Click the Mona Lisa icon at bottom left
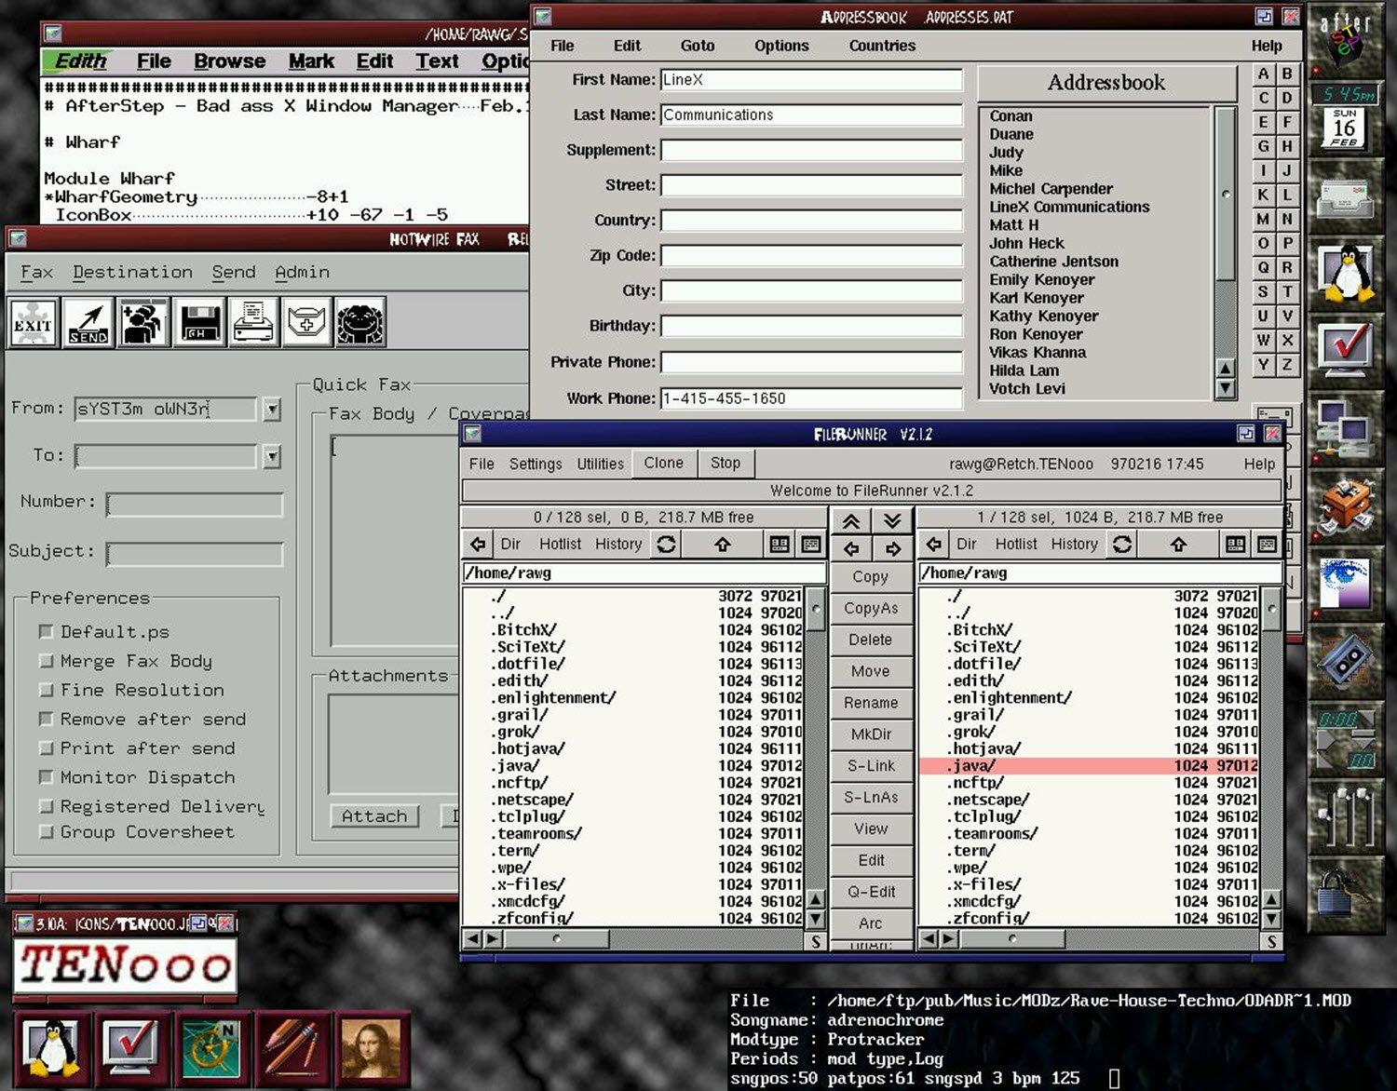The width and height of the screenshot is (1397, 1091). click(371, 1048)
